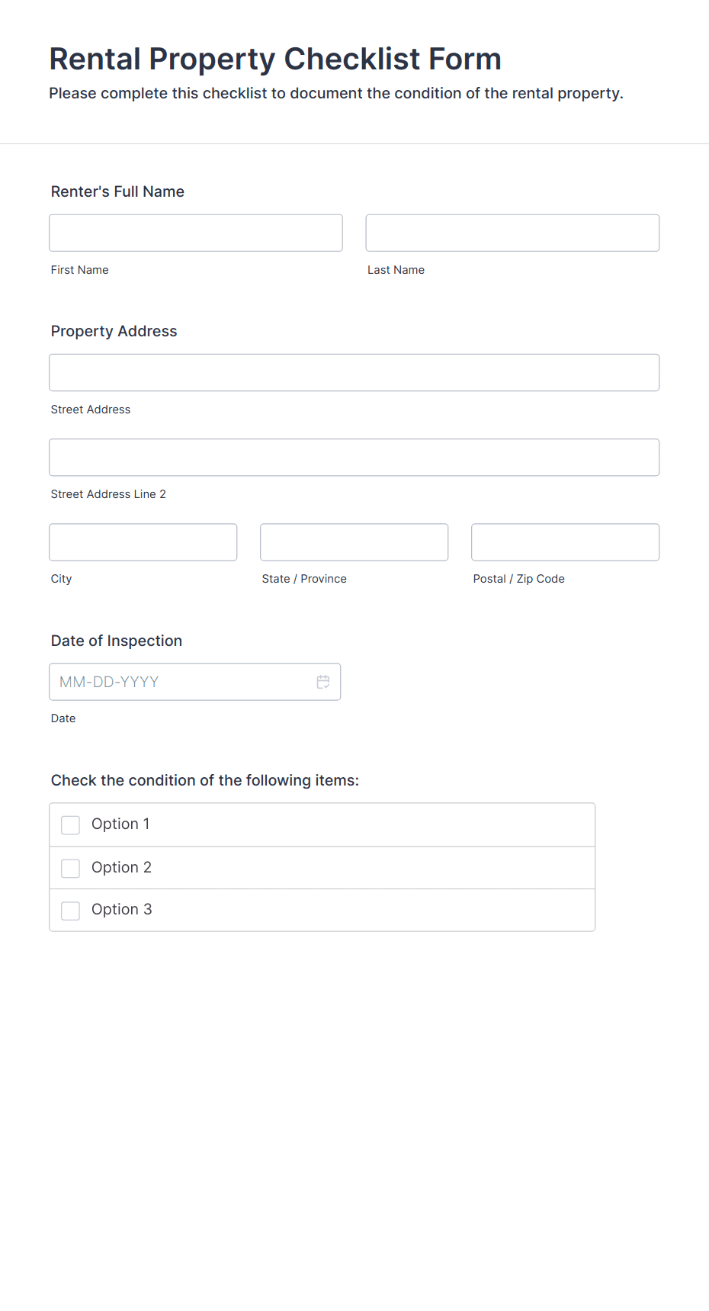Image resolution: width=709 pixels, height=1311 pixels.
Task: Click the Rental Property Checklist Form title
Action: coord(275,59)
